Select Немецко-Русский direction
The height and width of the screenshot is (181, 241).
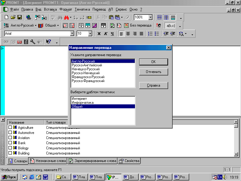pos(103,69)
